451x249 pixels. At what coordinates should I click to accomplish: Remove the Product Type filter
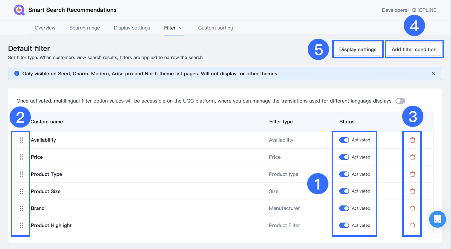tap(412, 174)
